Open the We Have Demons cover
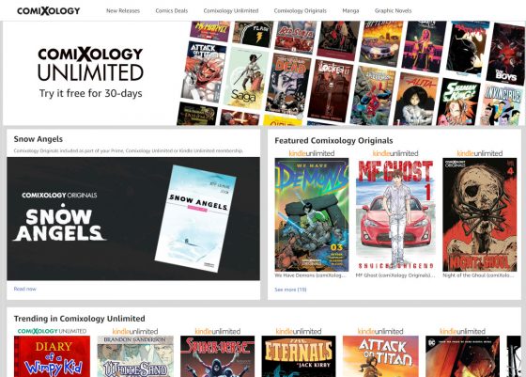526x377 pixels. (x=312, y=215)
